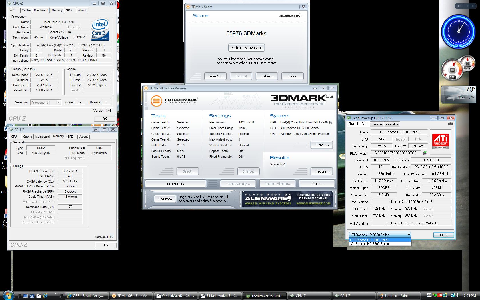This screenshot has width=480, height=300.
Task: Switch to Sensors tab in GPU-Z
Action: (x=377, y=124)
